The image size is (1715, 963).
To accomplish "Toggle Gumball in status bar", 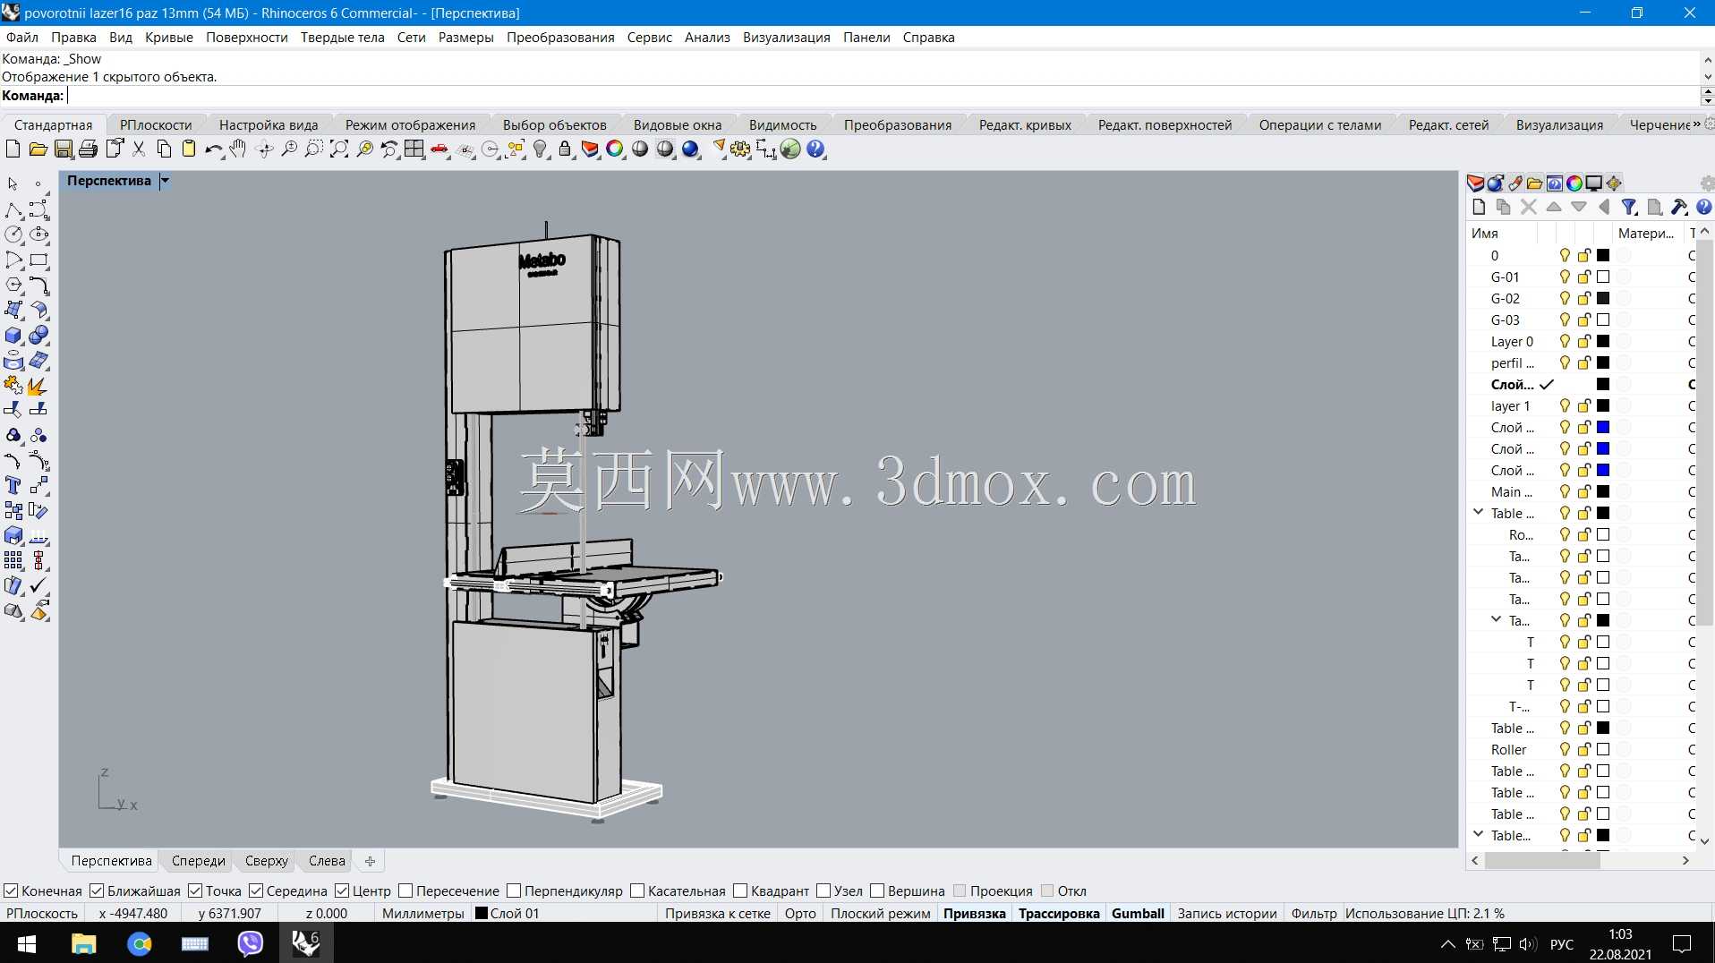I will (1138, 914).
